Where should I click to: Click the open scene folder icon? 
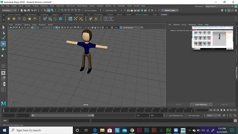25,10
